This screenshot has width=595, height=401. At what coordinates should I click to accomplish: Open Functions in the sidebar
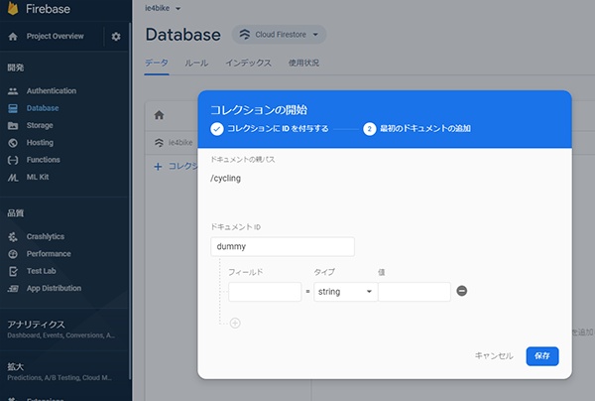tap(43, 160)
